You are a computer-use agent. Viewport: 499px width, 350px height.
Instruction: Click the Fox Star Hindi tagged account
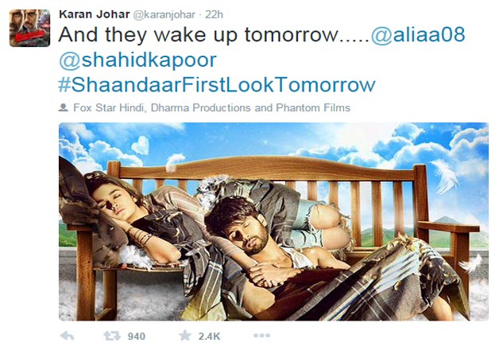tap(108, 107)
